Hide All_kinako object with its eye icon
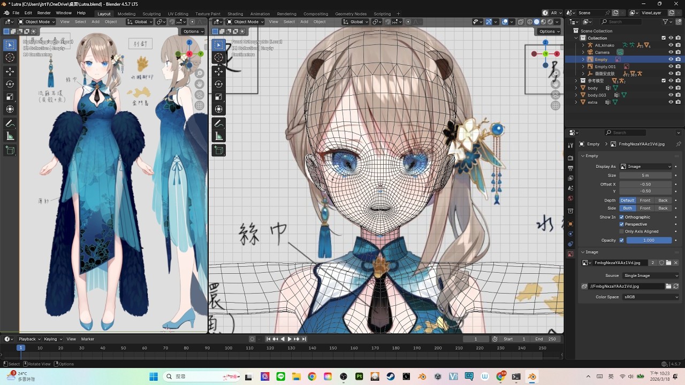Viewport: 685px width, 385px height. point(671,45)
